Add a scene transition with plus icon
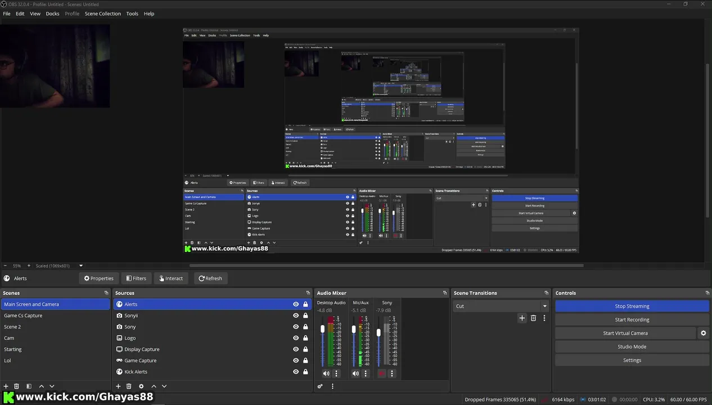Screen dimensions: 712x405 pyautogui.click(x=522, y=318)
